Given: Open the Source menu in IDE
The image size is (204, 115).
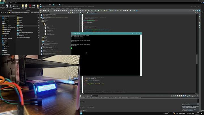Looking at the screenshot, I should (x=48, y=9).
